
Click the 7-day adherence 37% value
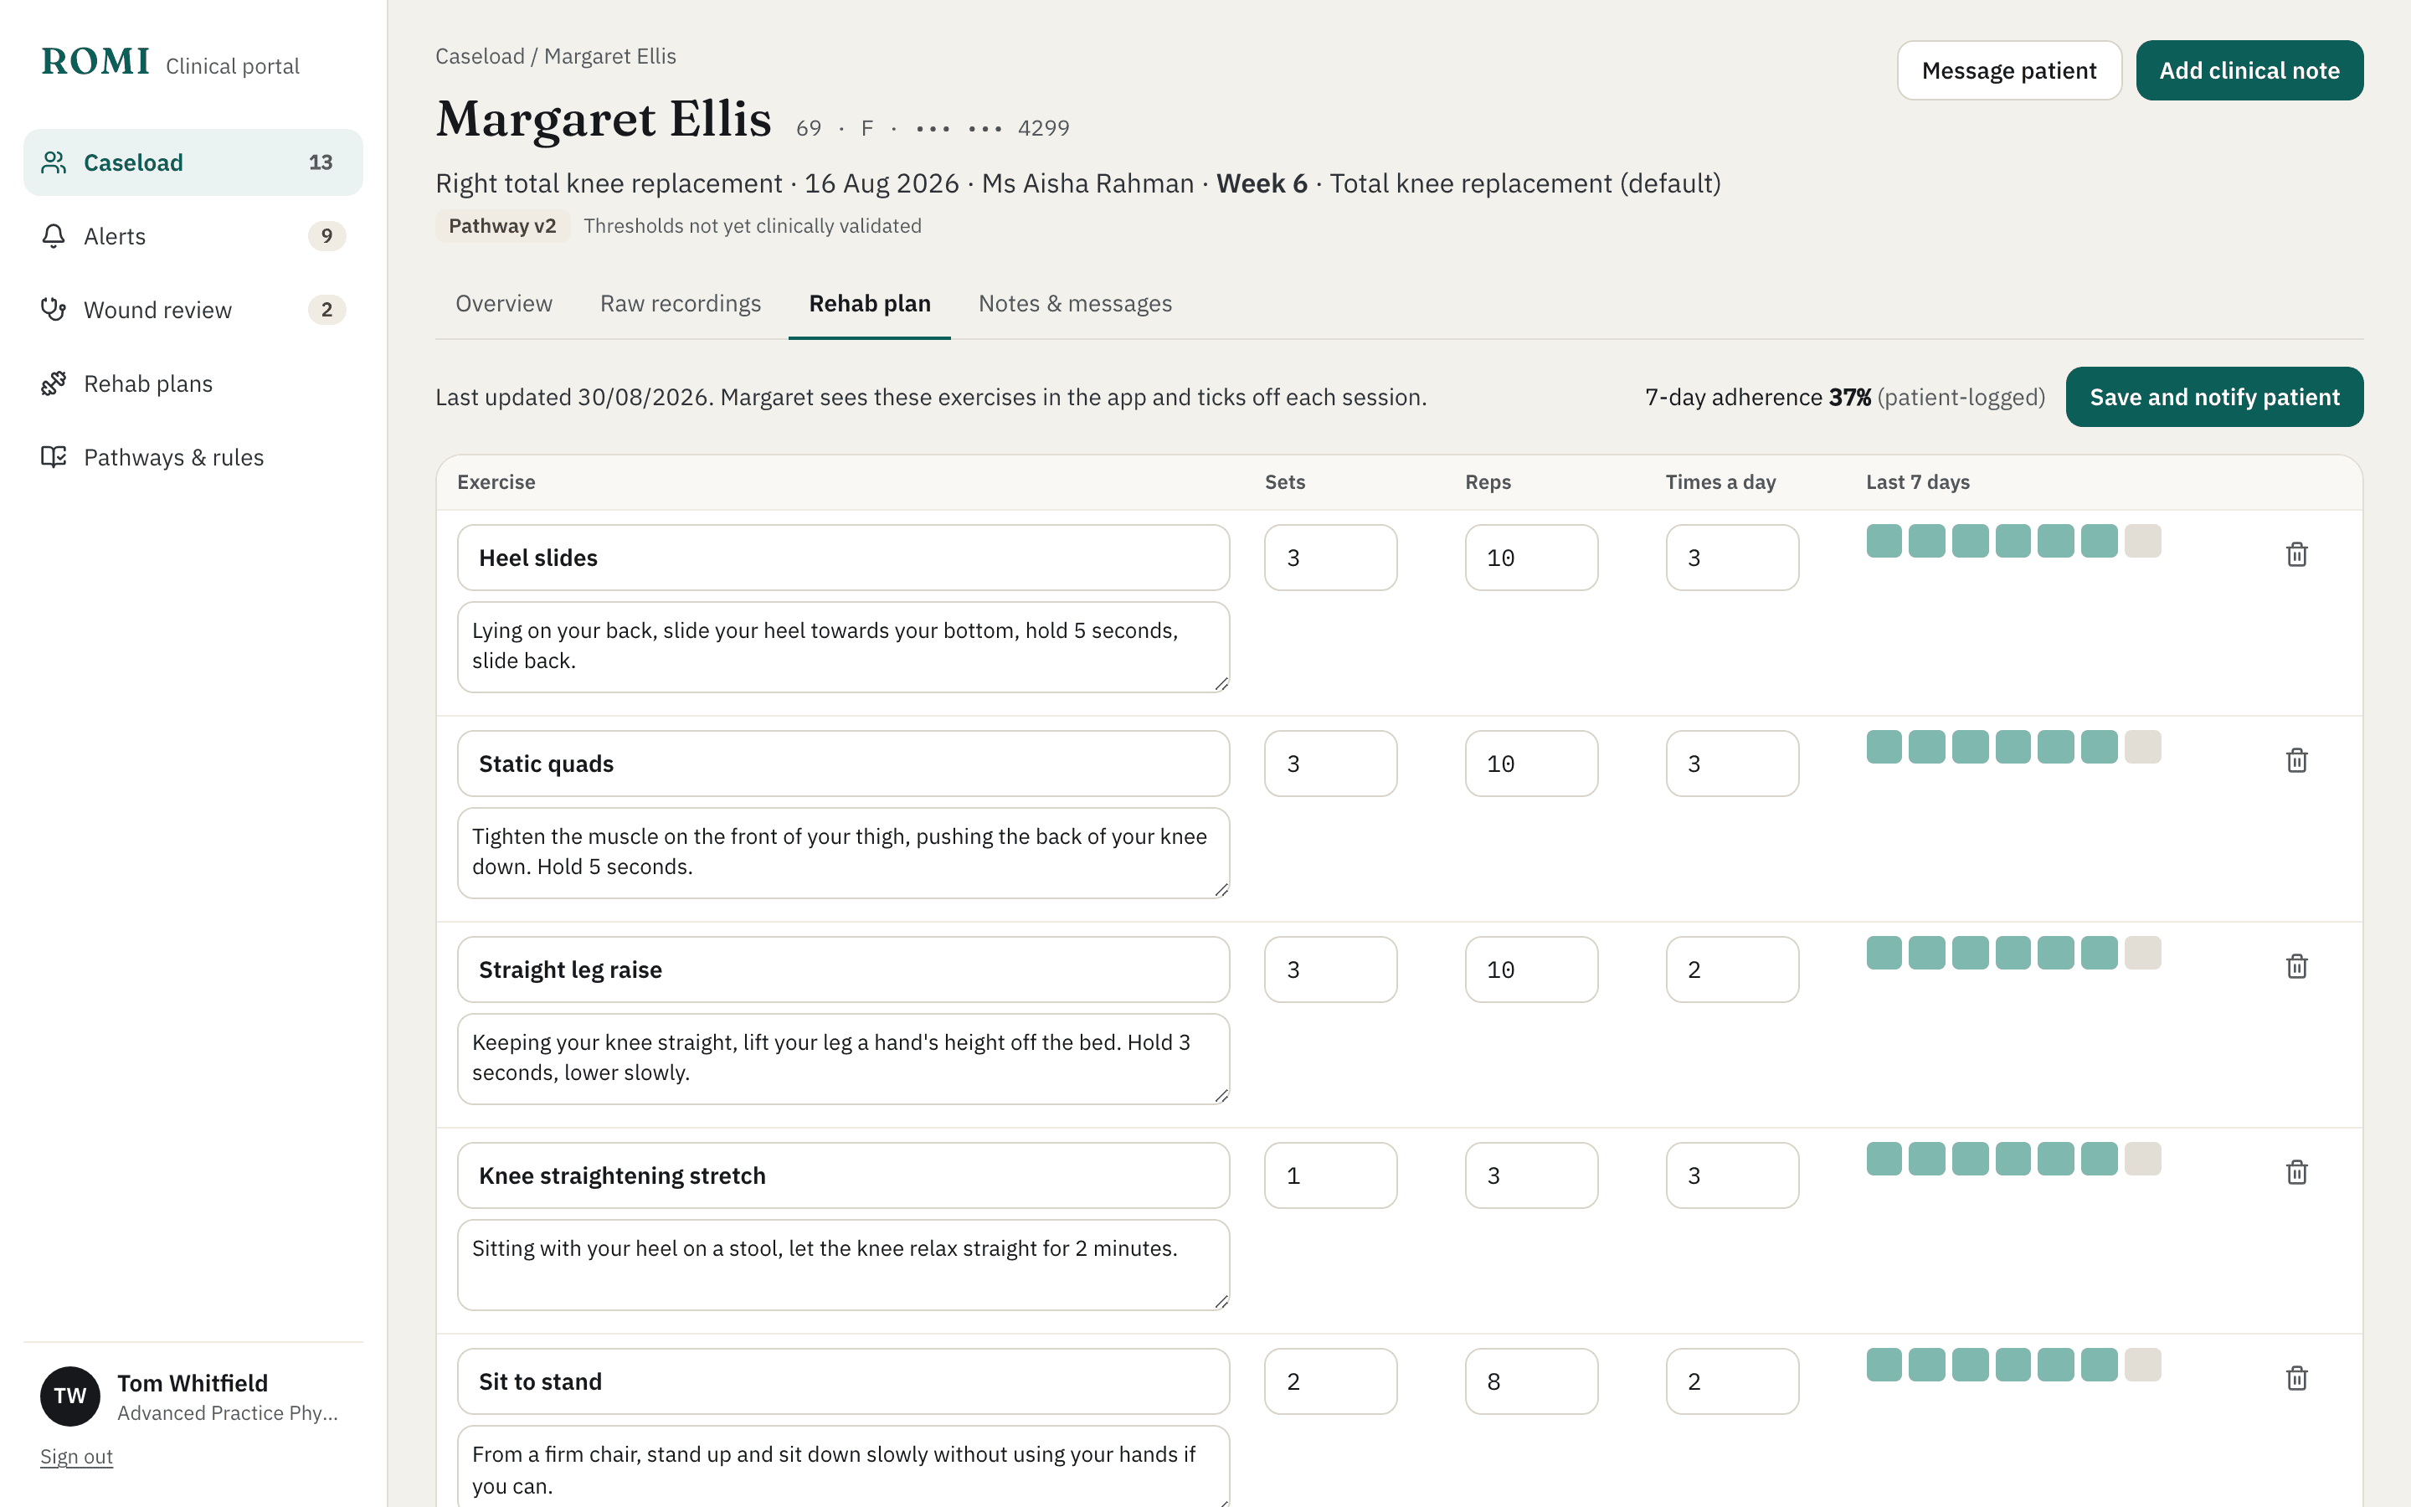(x=1849, y=397)
